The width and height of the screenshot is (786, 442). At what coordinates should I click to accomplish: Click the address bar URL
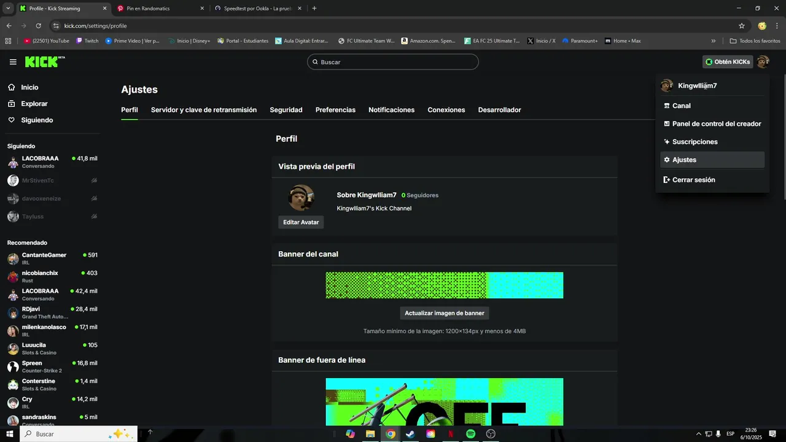click(95, 26)
